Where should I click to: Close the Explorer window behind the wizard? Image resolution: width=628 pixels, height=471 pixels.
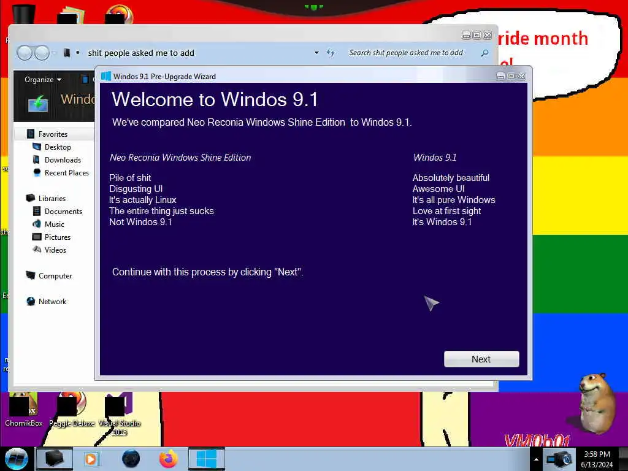point(487,35)
